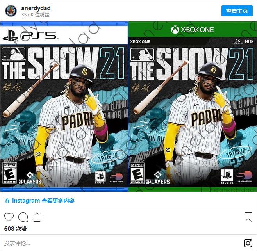This screenshot has width=257, height=251.
Task: Click the heart like icon
Action: pyautogui.click(x=9, y=217)
